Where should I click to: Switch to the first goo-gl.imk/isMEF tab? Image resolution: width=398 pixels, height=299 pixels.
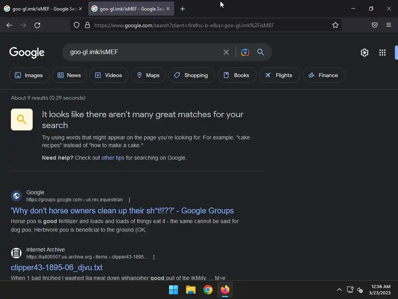click(x=44, y=9)
